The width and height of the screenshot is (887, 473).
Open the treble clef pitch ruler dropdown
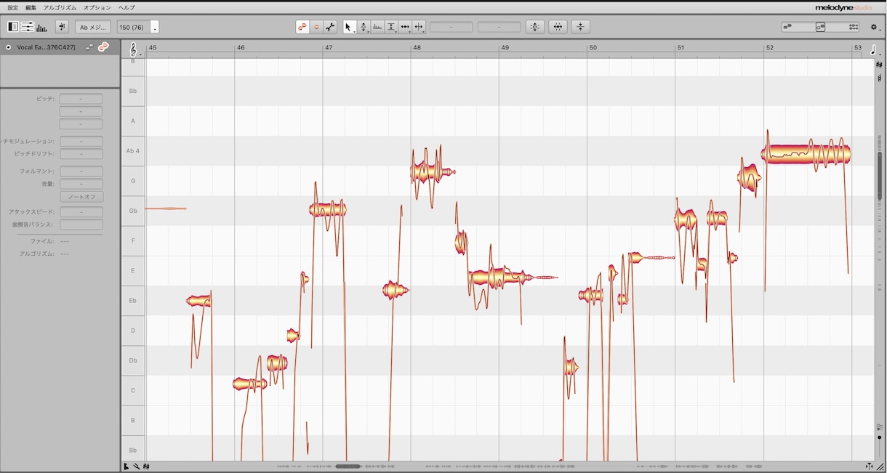[134, 49]
